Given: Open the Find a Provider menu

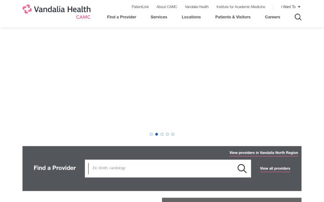Looking at the screenshot, I should point(121,17).
